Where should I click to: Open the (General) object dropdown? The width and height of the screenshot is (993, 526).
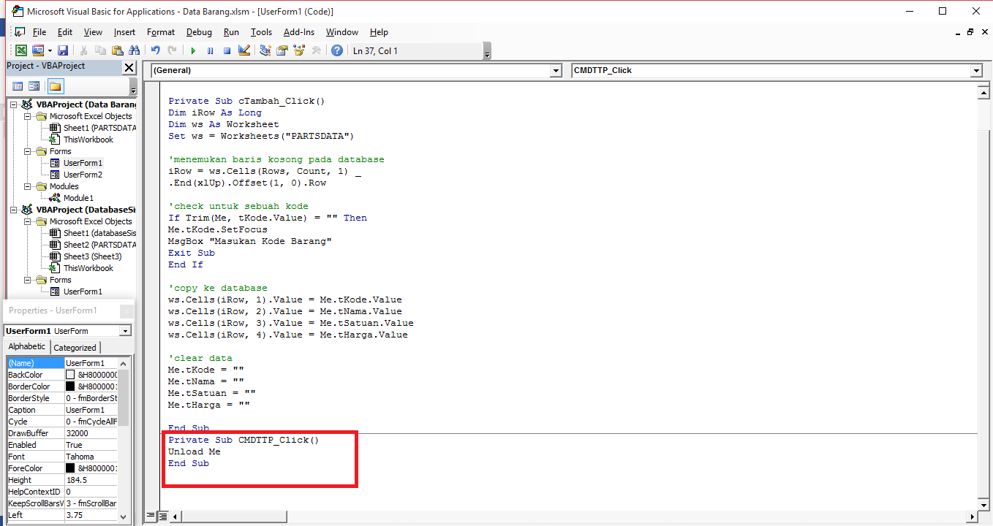[556, 70]
